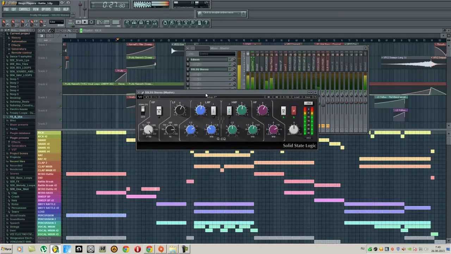This screenshot has width=451, height=254.
Task: Click the A->B copy button in SSLEQ
Action: (286, 97)
